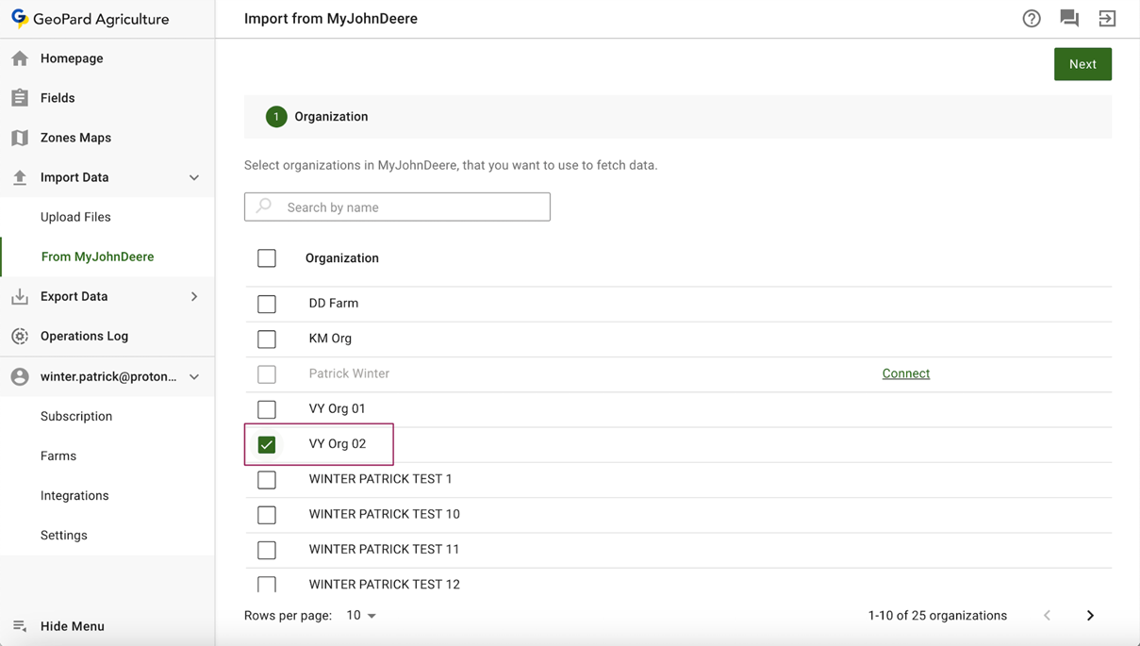This screenshot has width=1140, height=646.
Task: Check the DD Farm checkbox
Action: pos(267,304)
